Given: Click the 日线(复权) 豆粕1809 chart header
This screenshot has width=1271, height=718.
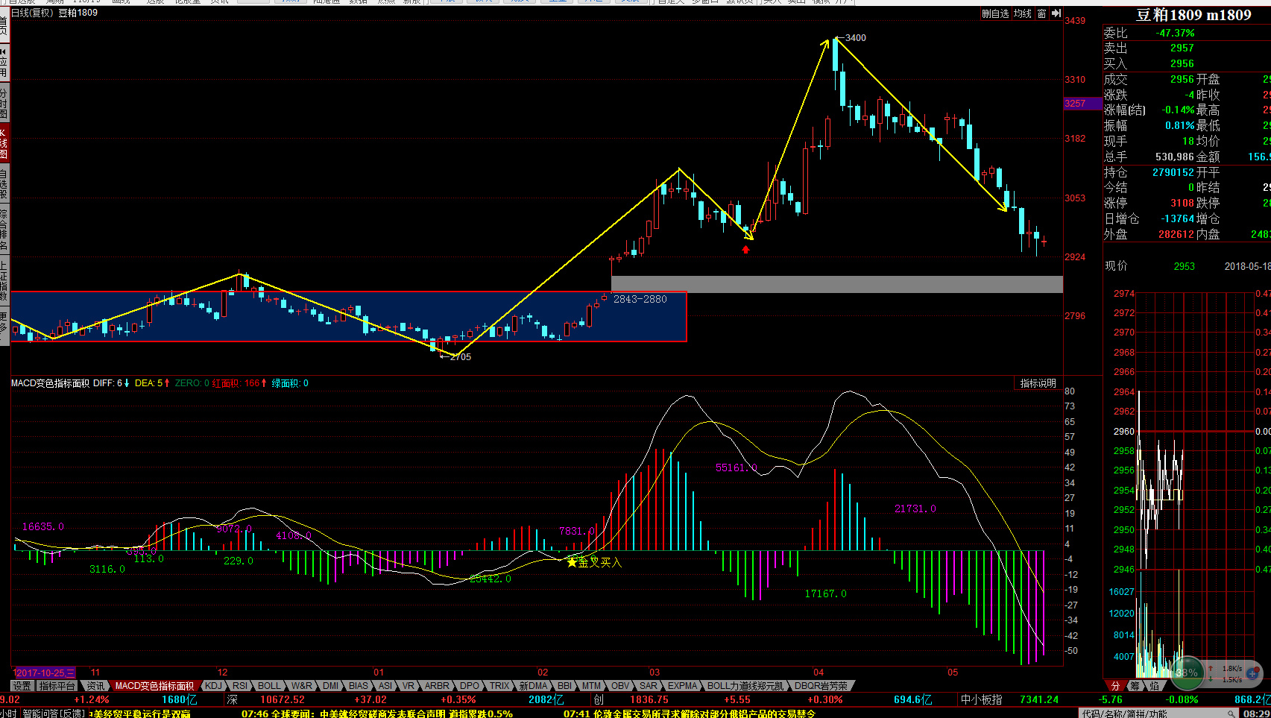Looking at the screenshot, I should 54,13.
